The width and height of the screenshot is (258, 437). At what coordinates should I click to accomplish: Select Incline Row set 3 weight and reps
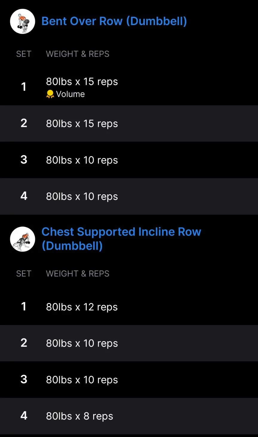82,380
